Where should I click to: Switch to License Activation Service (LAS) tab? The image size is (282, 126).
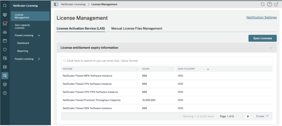pyautogui.click(x=81, y=28)
